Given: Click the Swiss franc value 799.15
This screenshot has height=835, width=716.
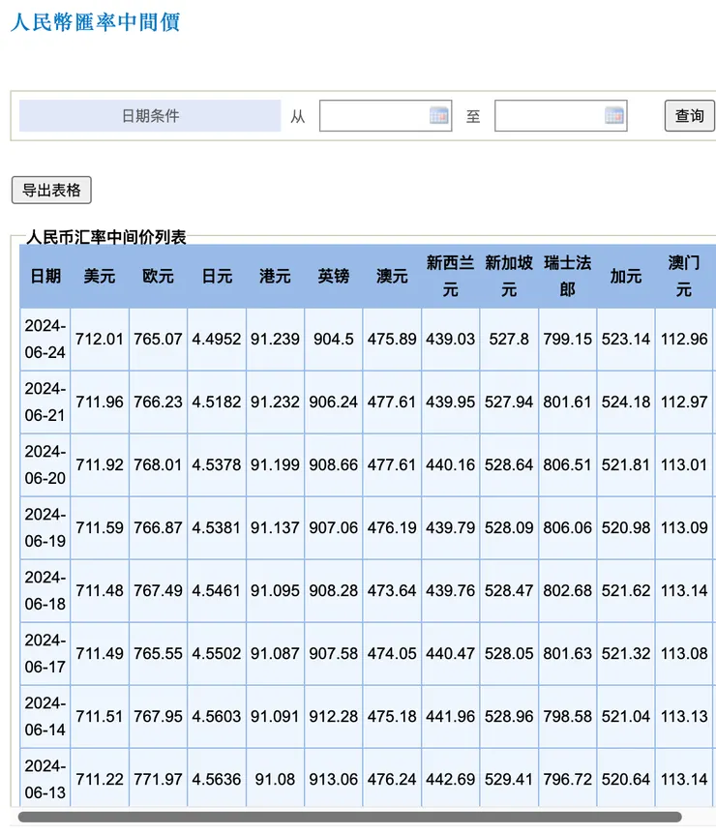Looking at the screenshot, I should click(567, 339).
